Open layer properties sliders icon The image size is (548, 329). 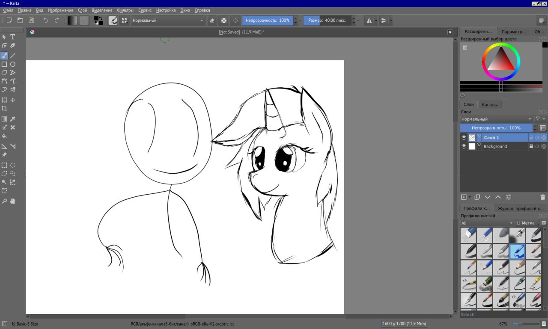pyautogui.click(x=509, y=197)
